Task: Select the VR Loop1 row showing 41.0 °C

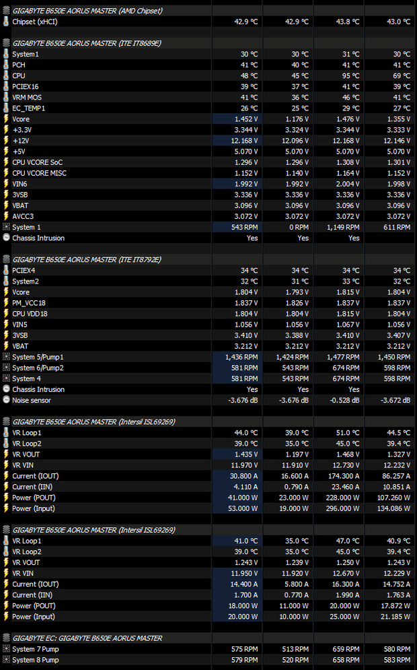Action: tap(208, 541)
